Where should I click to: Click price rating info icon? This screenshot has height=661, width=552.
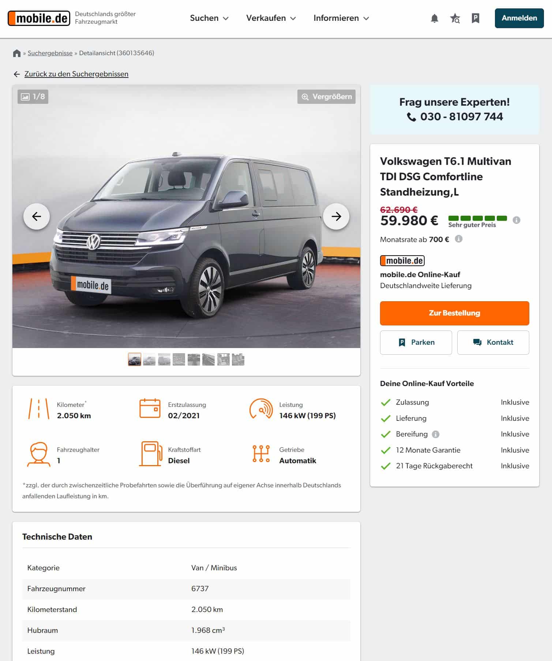point(517,220)
